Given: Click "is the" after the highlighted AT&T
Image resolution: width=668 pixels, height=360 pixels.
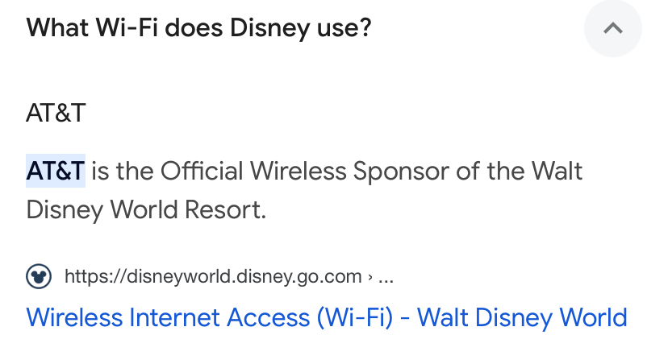Looking at the screenshot, I should pyautogui.click(x=122, y=171).
